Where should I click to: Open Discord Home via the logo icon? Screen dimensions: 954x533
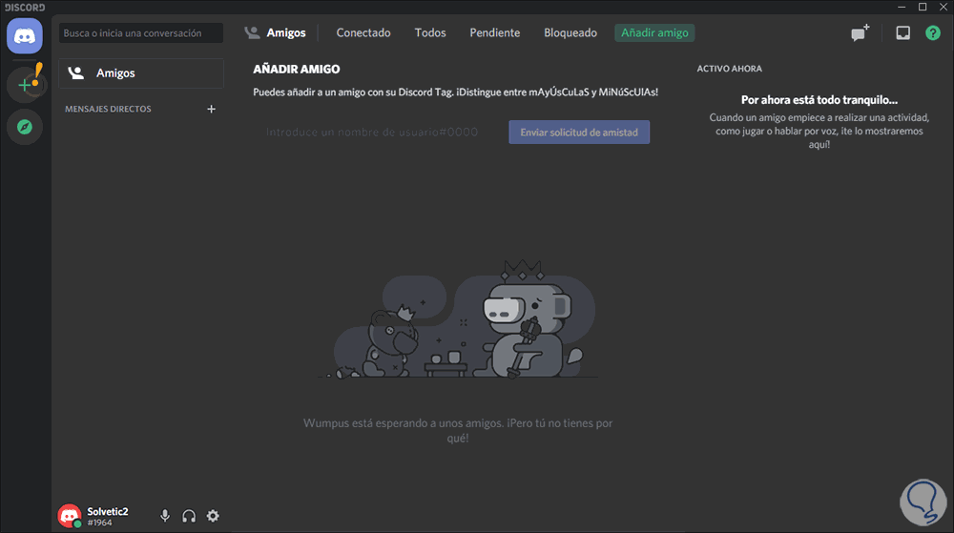point(25,36)
